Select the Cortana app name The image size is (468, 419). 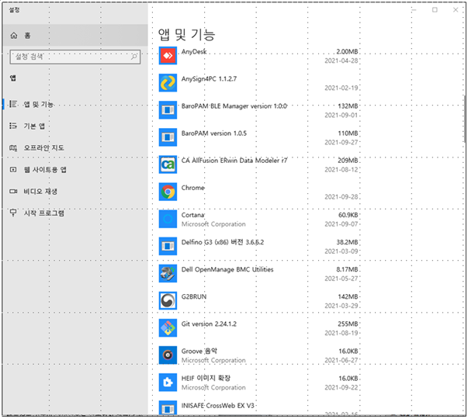[x=192, y=215]
